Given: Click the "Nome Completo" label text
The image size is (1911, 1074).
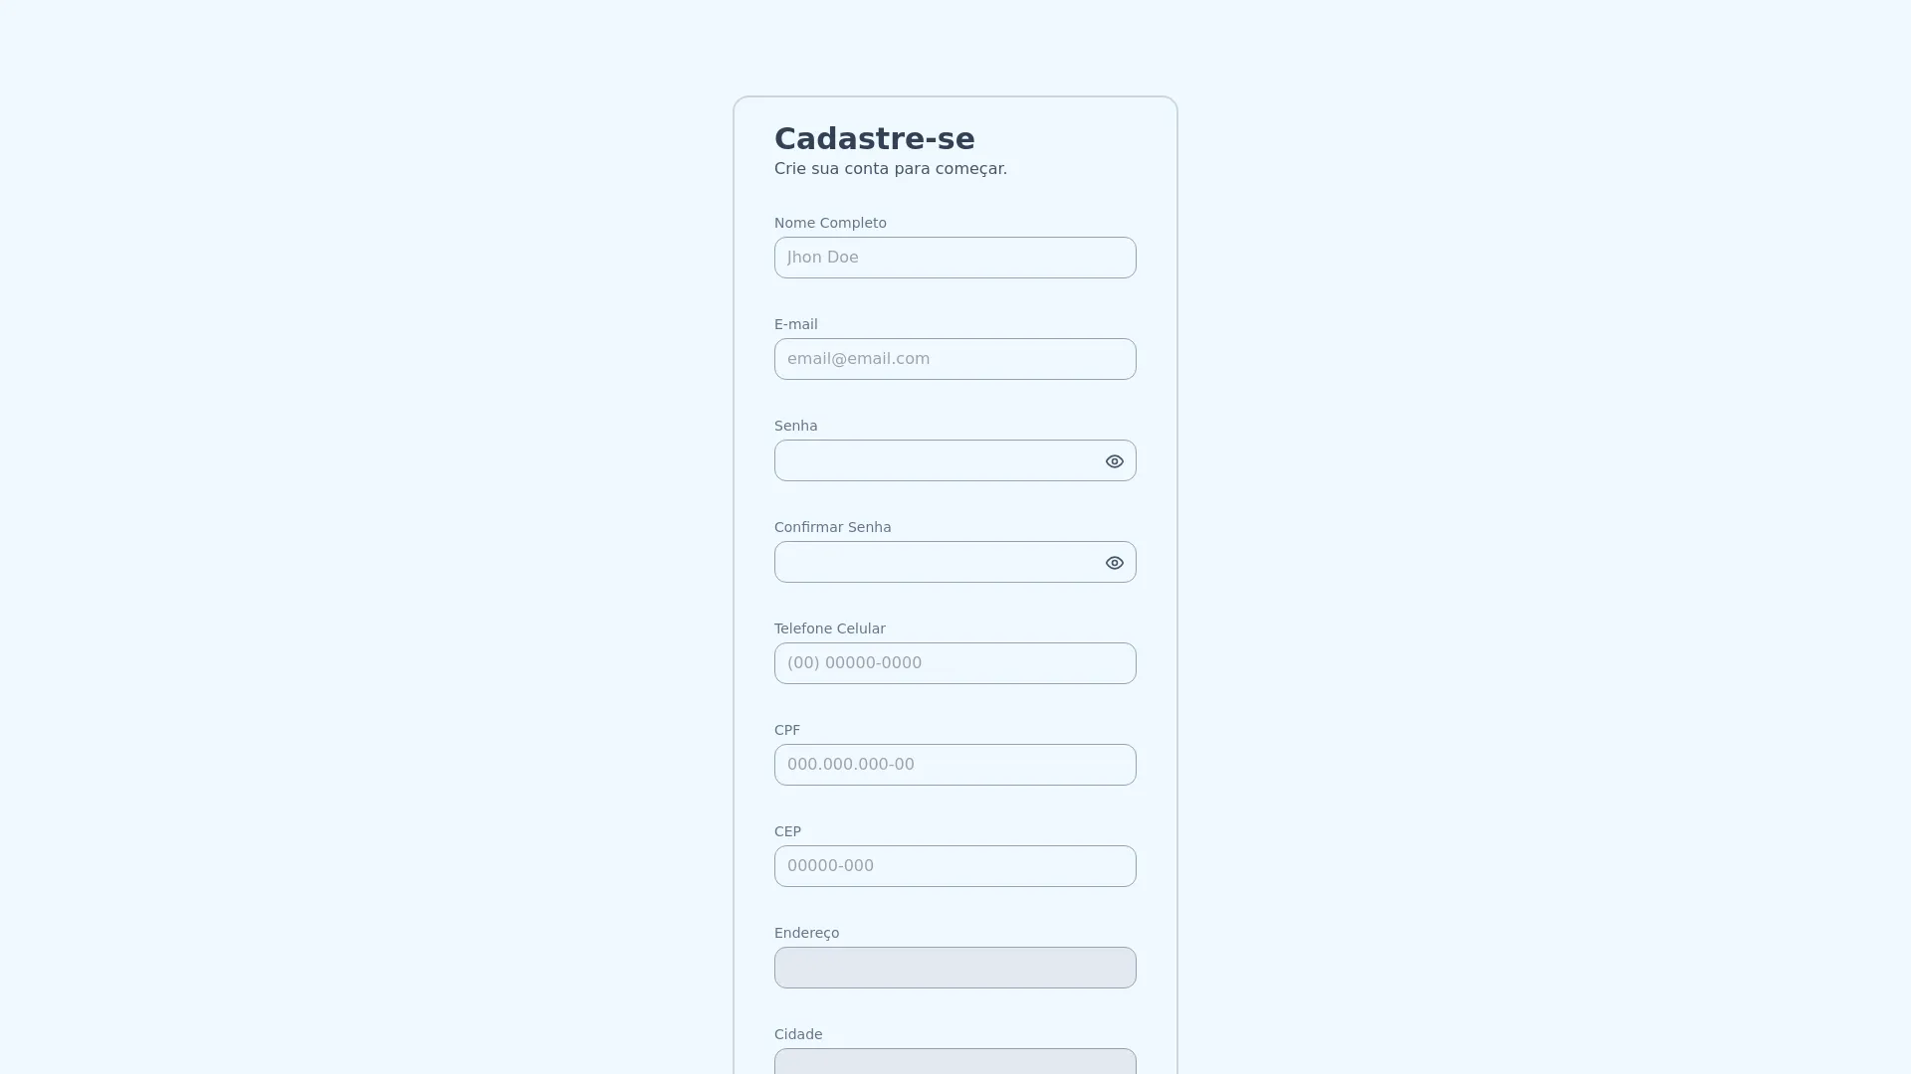Looking at the screenshot, I should click(830, 223).
